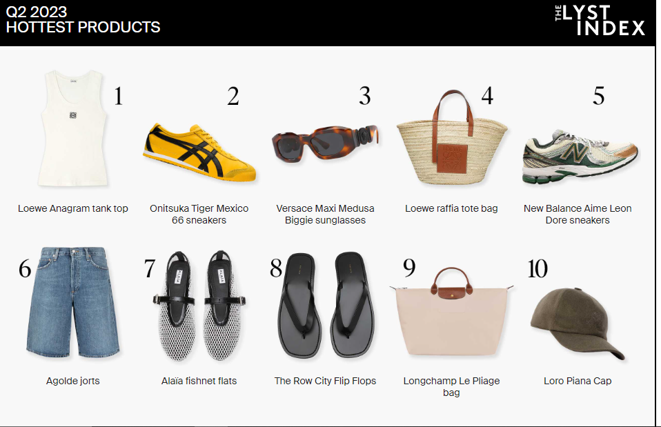Open The Row black flip flops image
The height and width of the screenshot is (427, 661).
326,306
